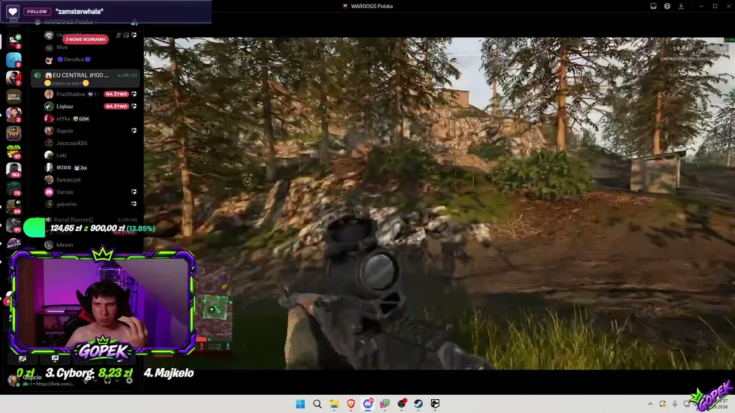Watch yebaniec's stream via the screen icon
This screenshot has width=735, height=413.
click(134, 204)
